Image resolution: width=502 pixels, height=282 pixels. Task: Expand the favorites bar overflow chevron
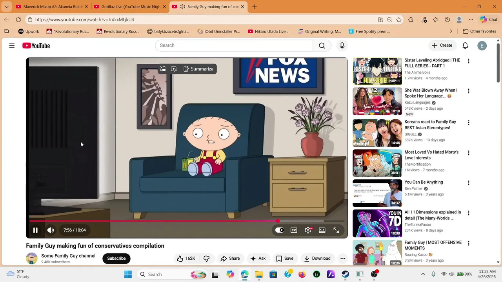pos(451,31)
